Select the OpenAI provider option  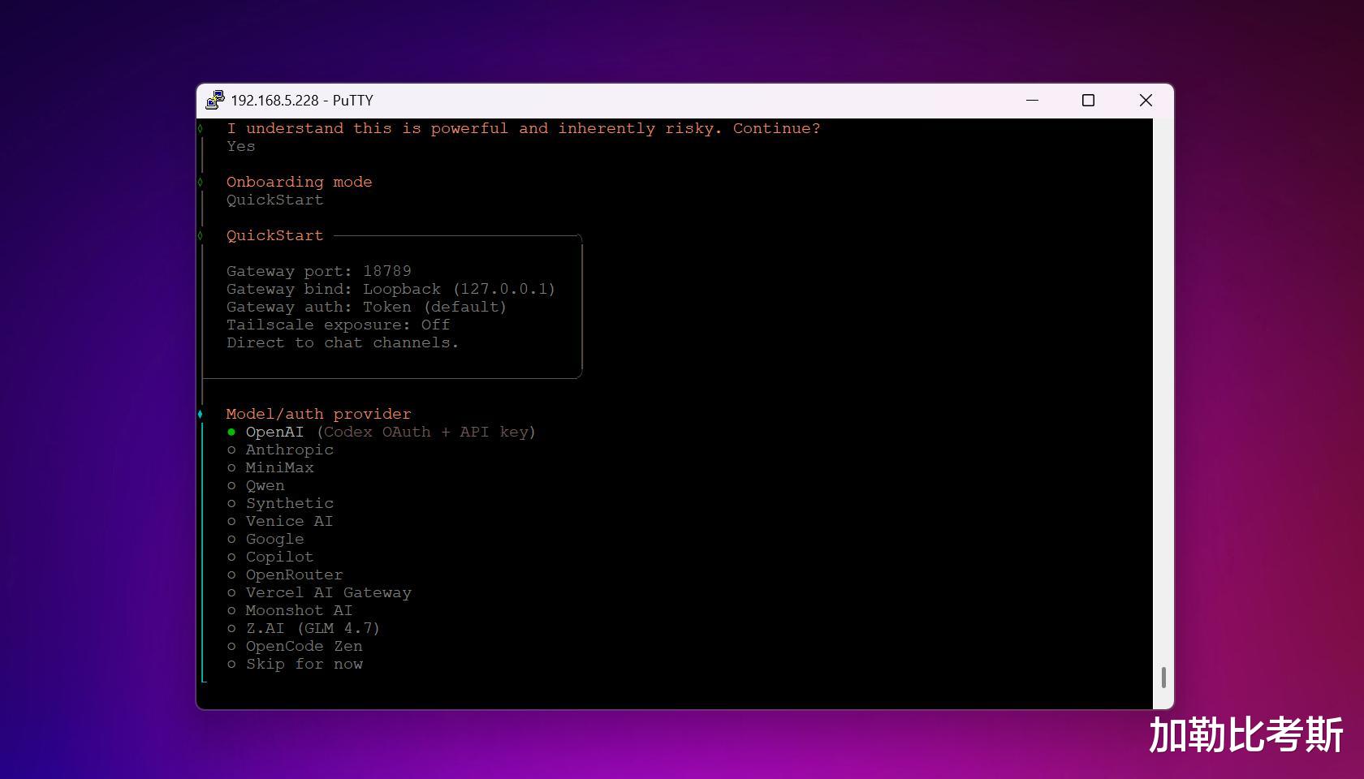pos(381,432)
